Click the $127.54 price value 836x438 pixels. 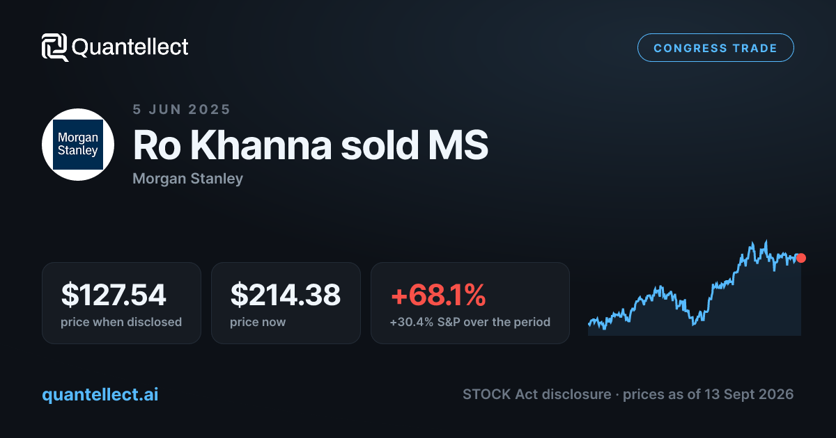pyautogui.click(x=114, y=295)
